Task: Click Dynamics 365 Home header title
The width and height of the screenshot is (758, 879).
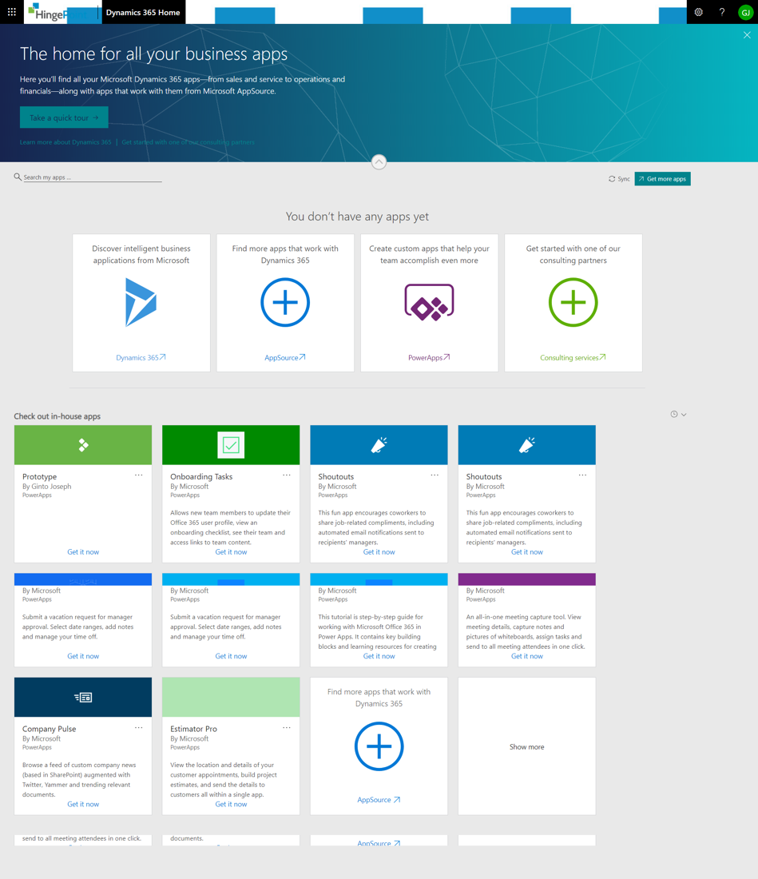Action: (143, 12)
